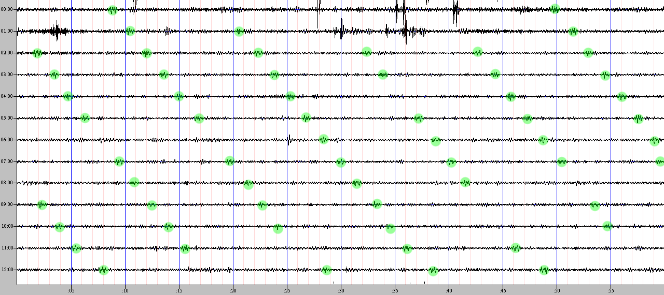The image size is (664, 295).
Task: Select the 04:00 row label
Action: pyautogui.click(x=7, y=96)
